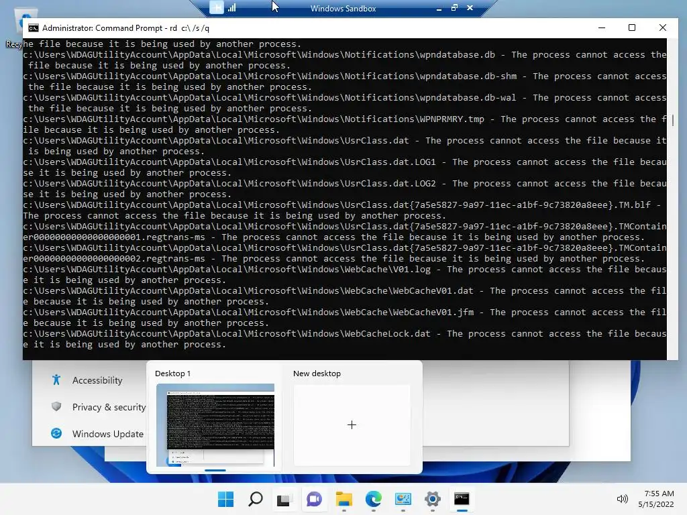Open the Chat (Teams) taskbar icon
The image size is (687, 515).
click(x=314, y=499)
